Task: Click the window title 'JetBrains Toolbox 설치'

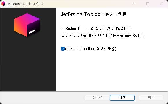Action: [25, 4]
